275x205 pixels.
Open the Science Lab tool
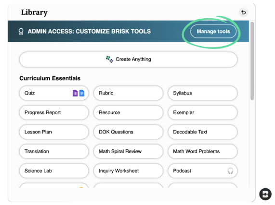pos(54,171)
